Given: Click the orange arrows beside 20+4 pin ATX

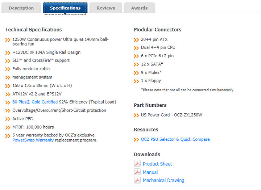Looking at the screenshot, I should click(x=136, y=40).
